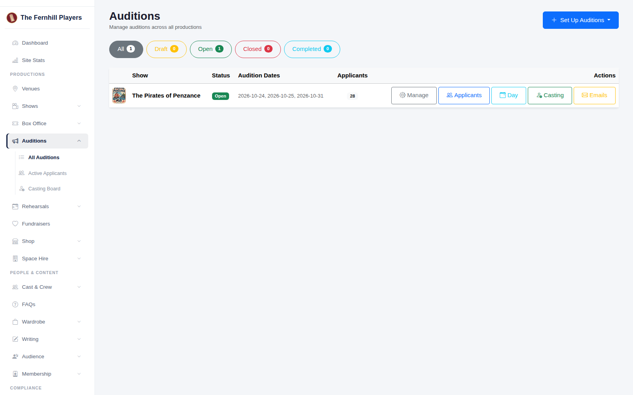The image size is (633, 395).
Task: Click the Fundraisers heart icon
Action: 15,224
